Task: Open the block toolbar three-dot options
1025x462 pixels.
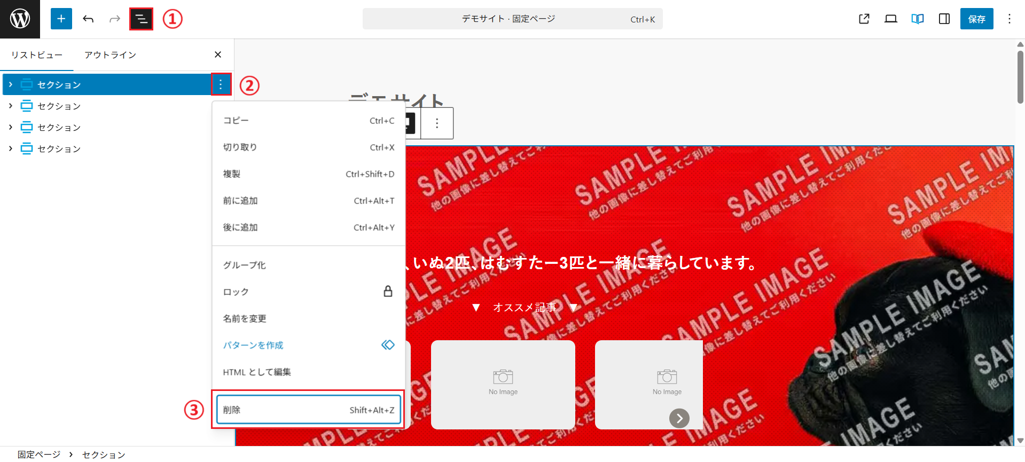Action: click(437, 123)
